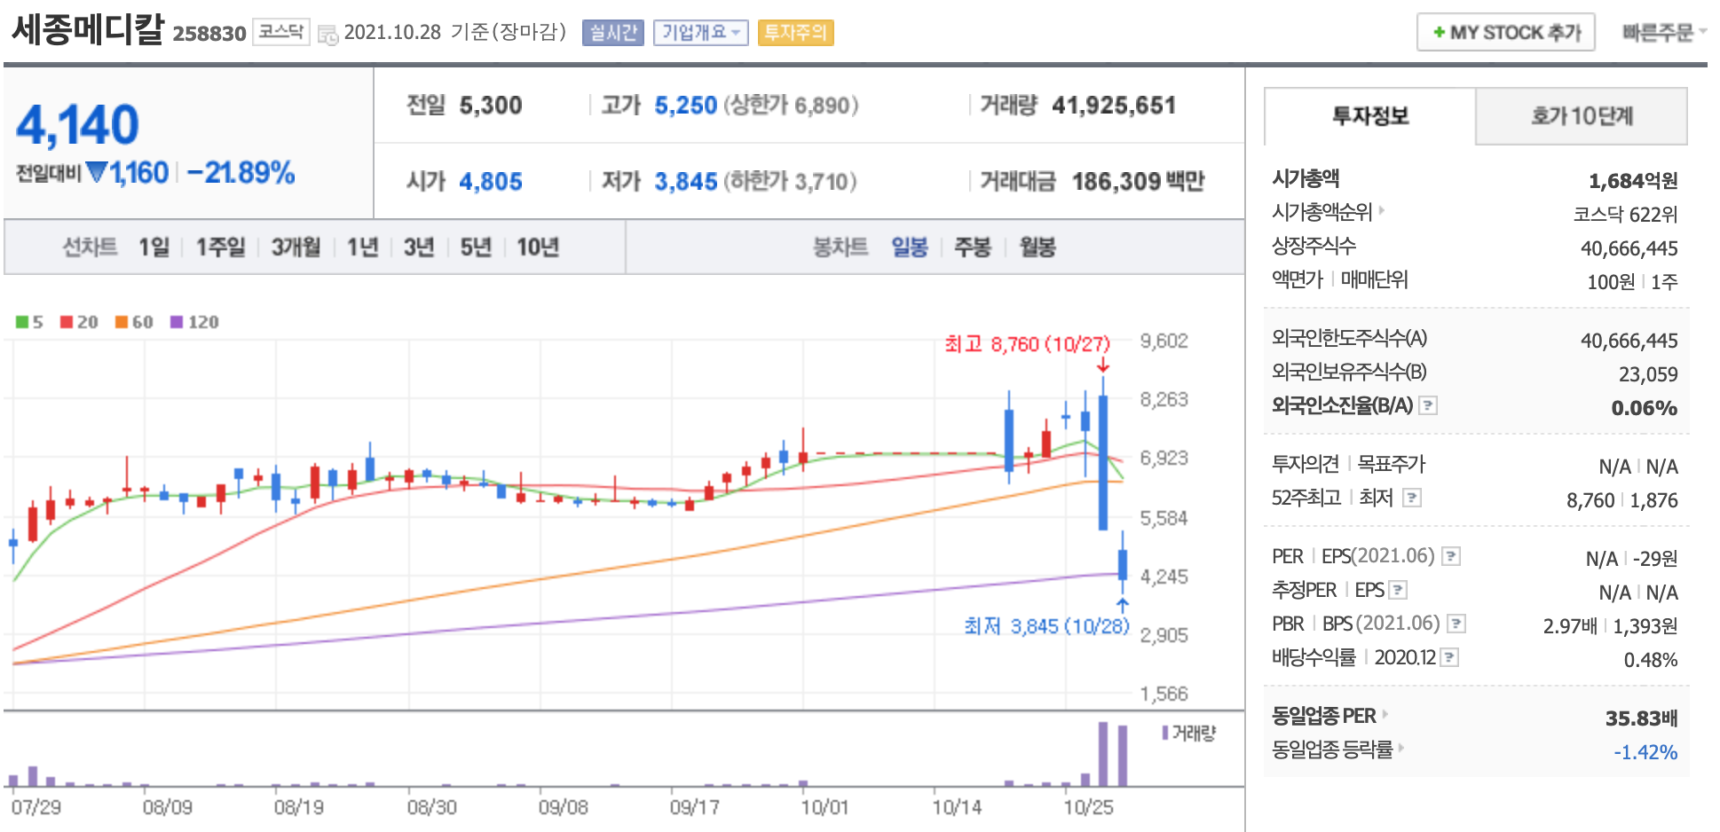
Task: Select the 월봉 monthly candle chart
Action: click(x=1038, y=247)
